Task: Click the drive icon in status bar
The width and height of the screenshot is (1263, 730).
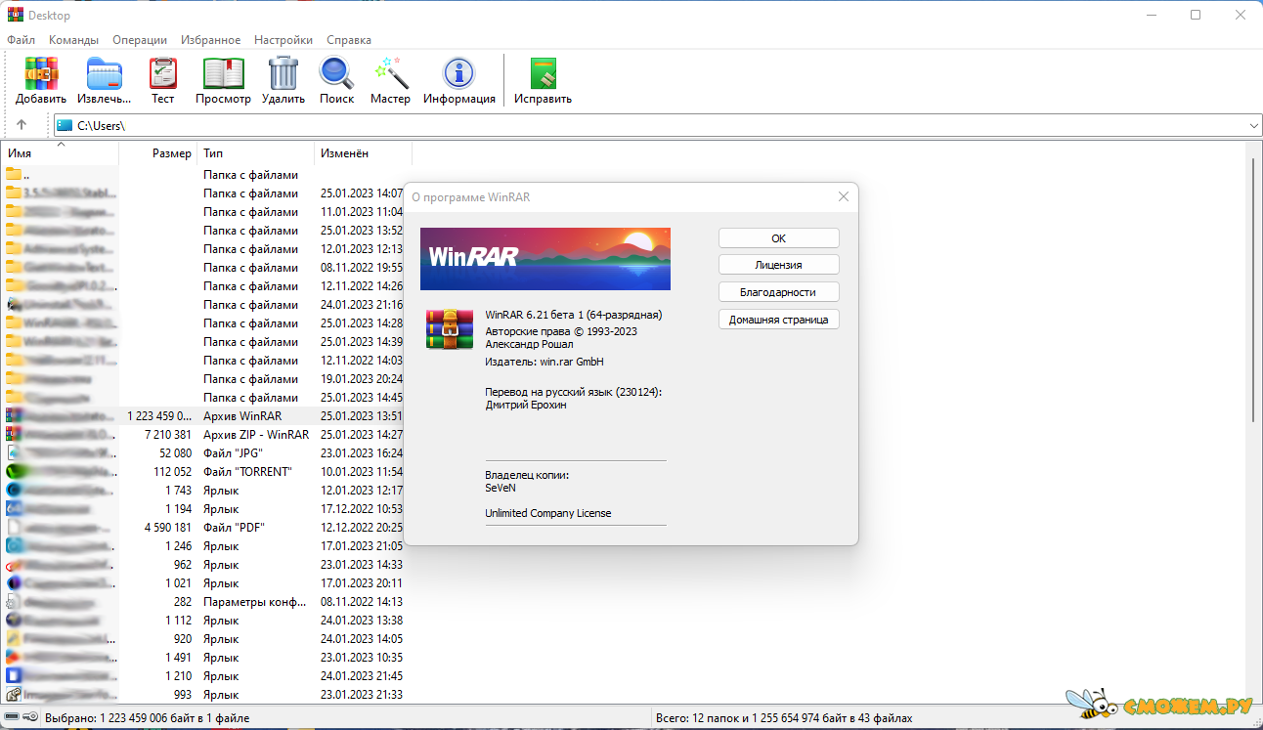Action: tap(13, 718)
